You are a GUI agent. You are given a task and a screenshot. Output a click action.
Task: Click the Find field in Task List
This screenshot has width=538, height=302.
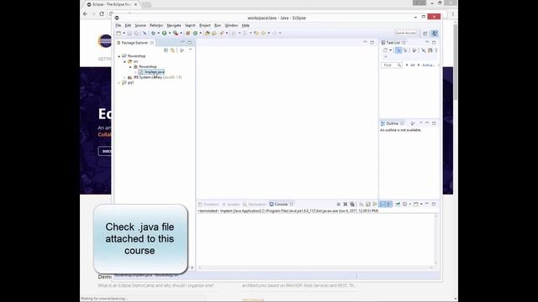[392, 65]
